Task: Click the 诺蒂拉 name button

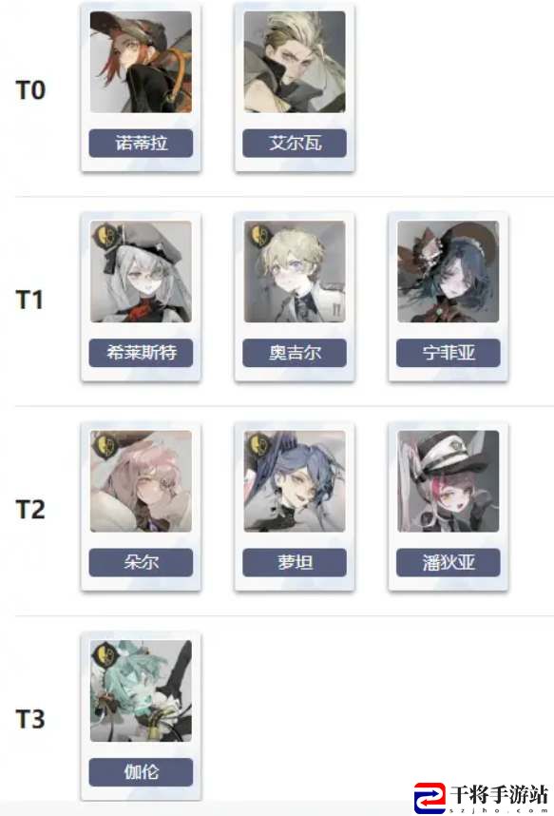Action: (x=141, y=143)
